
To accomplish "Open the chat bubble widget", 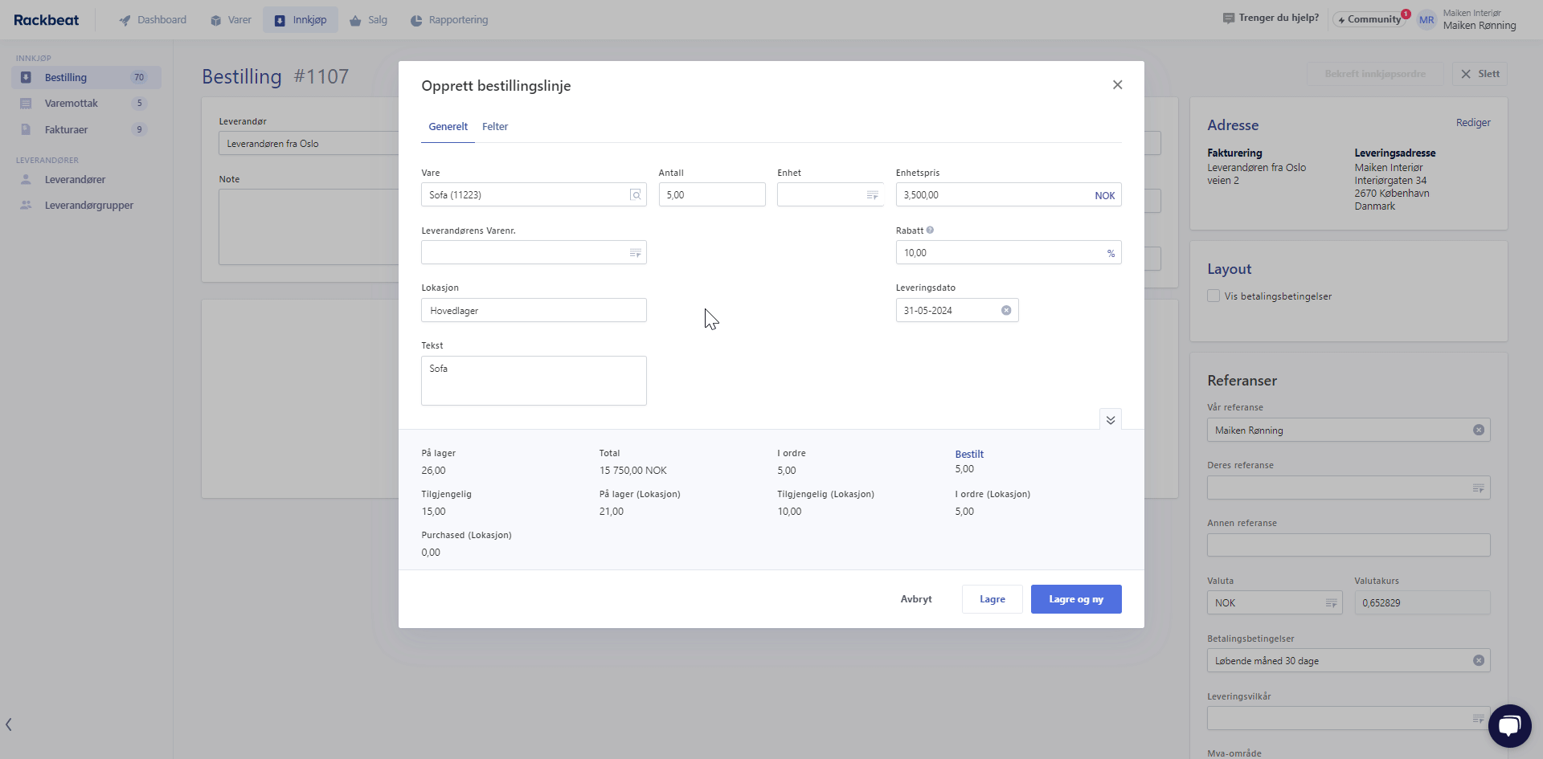I will pyautogui.click(x=1509, y=725).
